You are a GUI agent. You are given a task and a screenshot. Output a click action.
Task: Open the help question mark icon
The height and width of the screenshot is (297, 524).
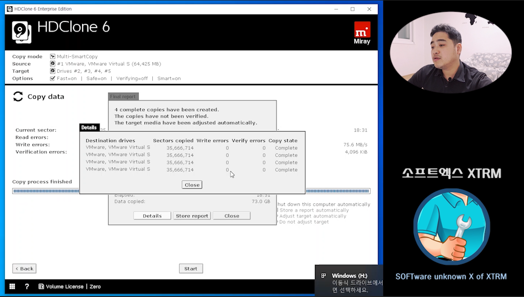click(27, 286)
